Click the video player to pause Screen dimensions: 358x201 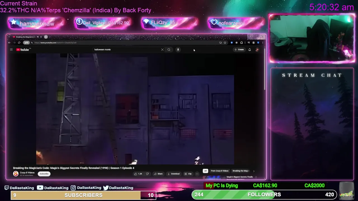[135, 109]
